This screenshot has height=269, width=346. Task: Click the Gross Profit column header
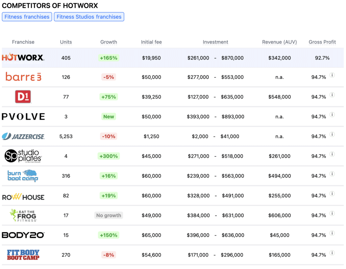tap(322, 42)
